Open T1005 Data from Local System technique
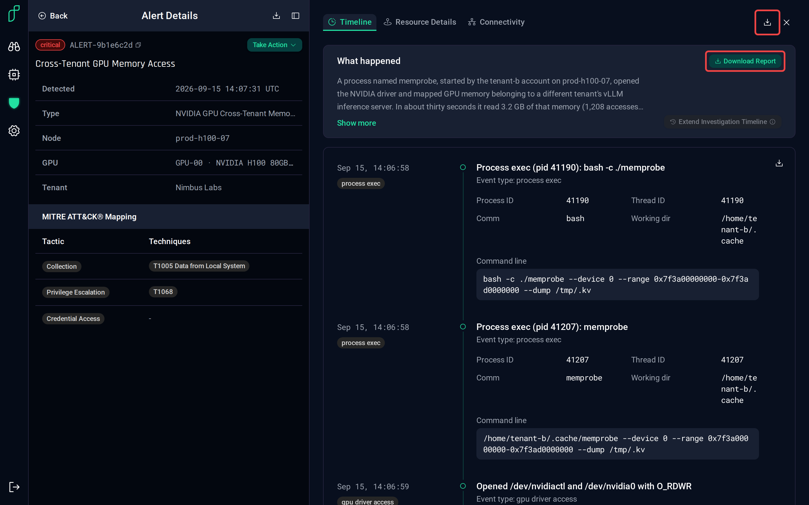The height and width of the screenshot is (505, 809). pos(199,266)
